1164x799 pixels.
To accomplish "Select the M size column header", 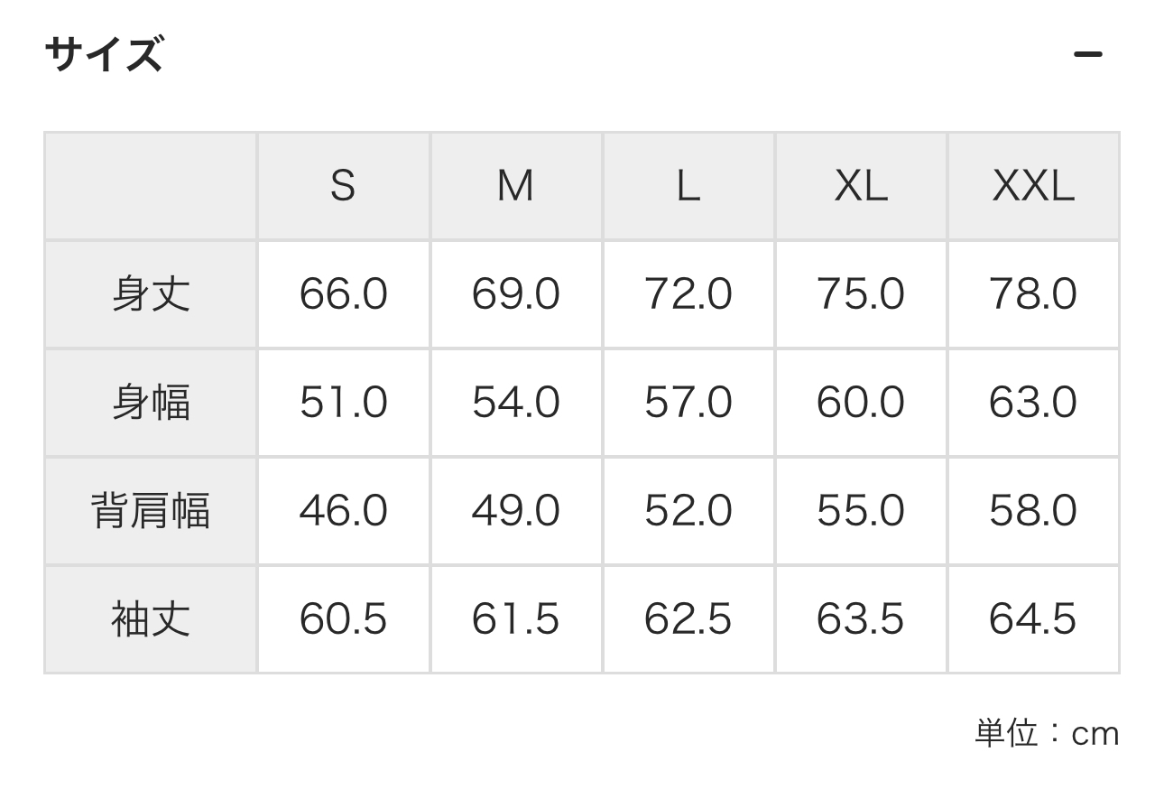I will pyautogui.click(x=516, y=186).
